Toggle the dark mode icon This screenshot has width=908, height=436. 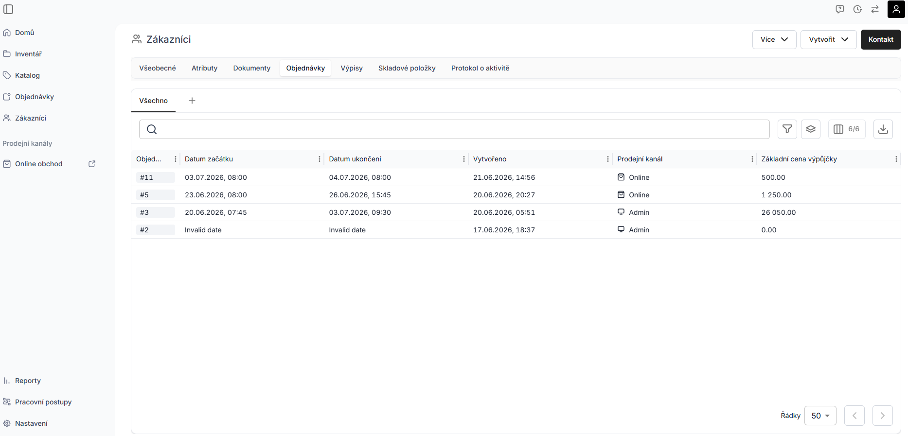click(857, 9)
